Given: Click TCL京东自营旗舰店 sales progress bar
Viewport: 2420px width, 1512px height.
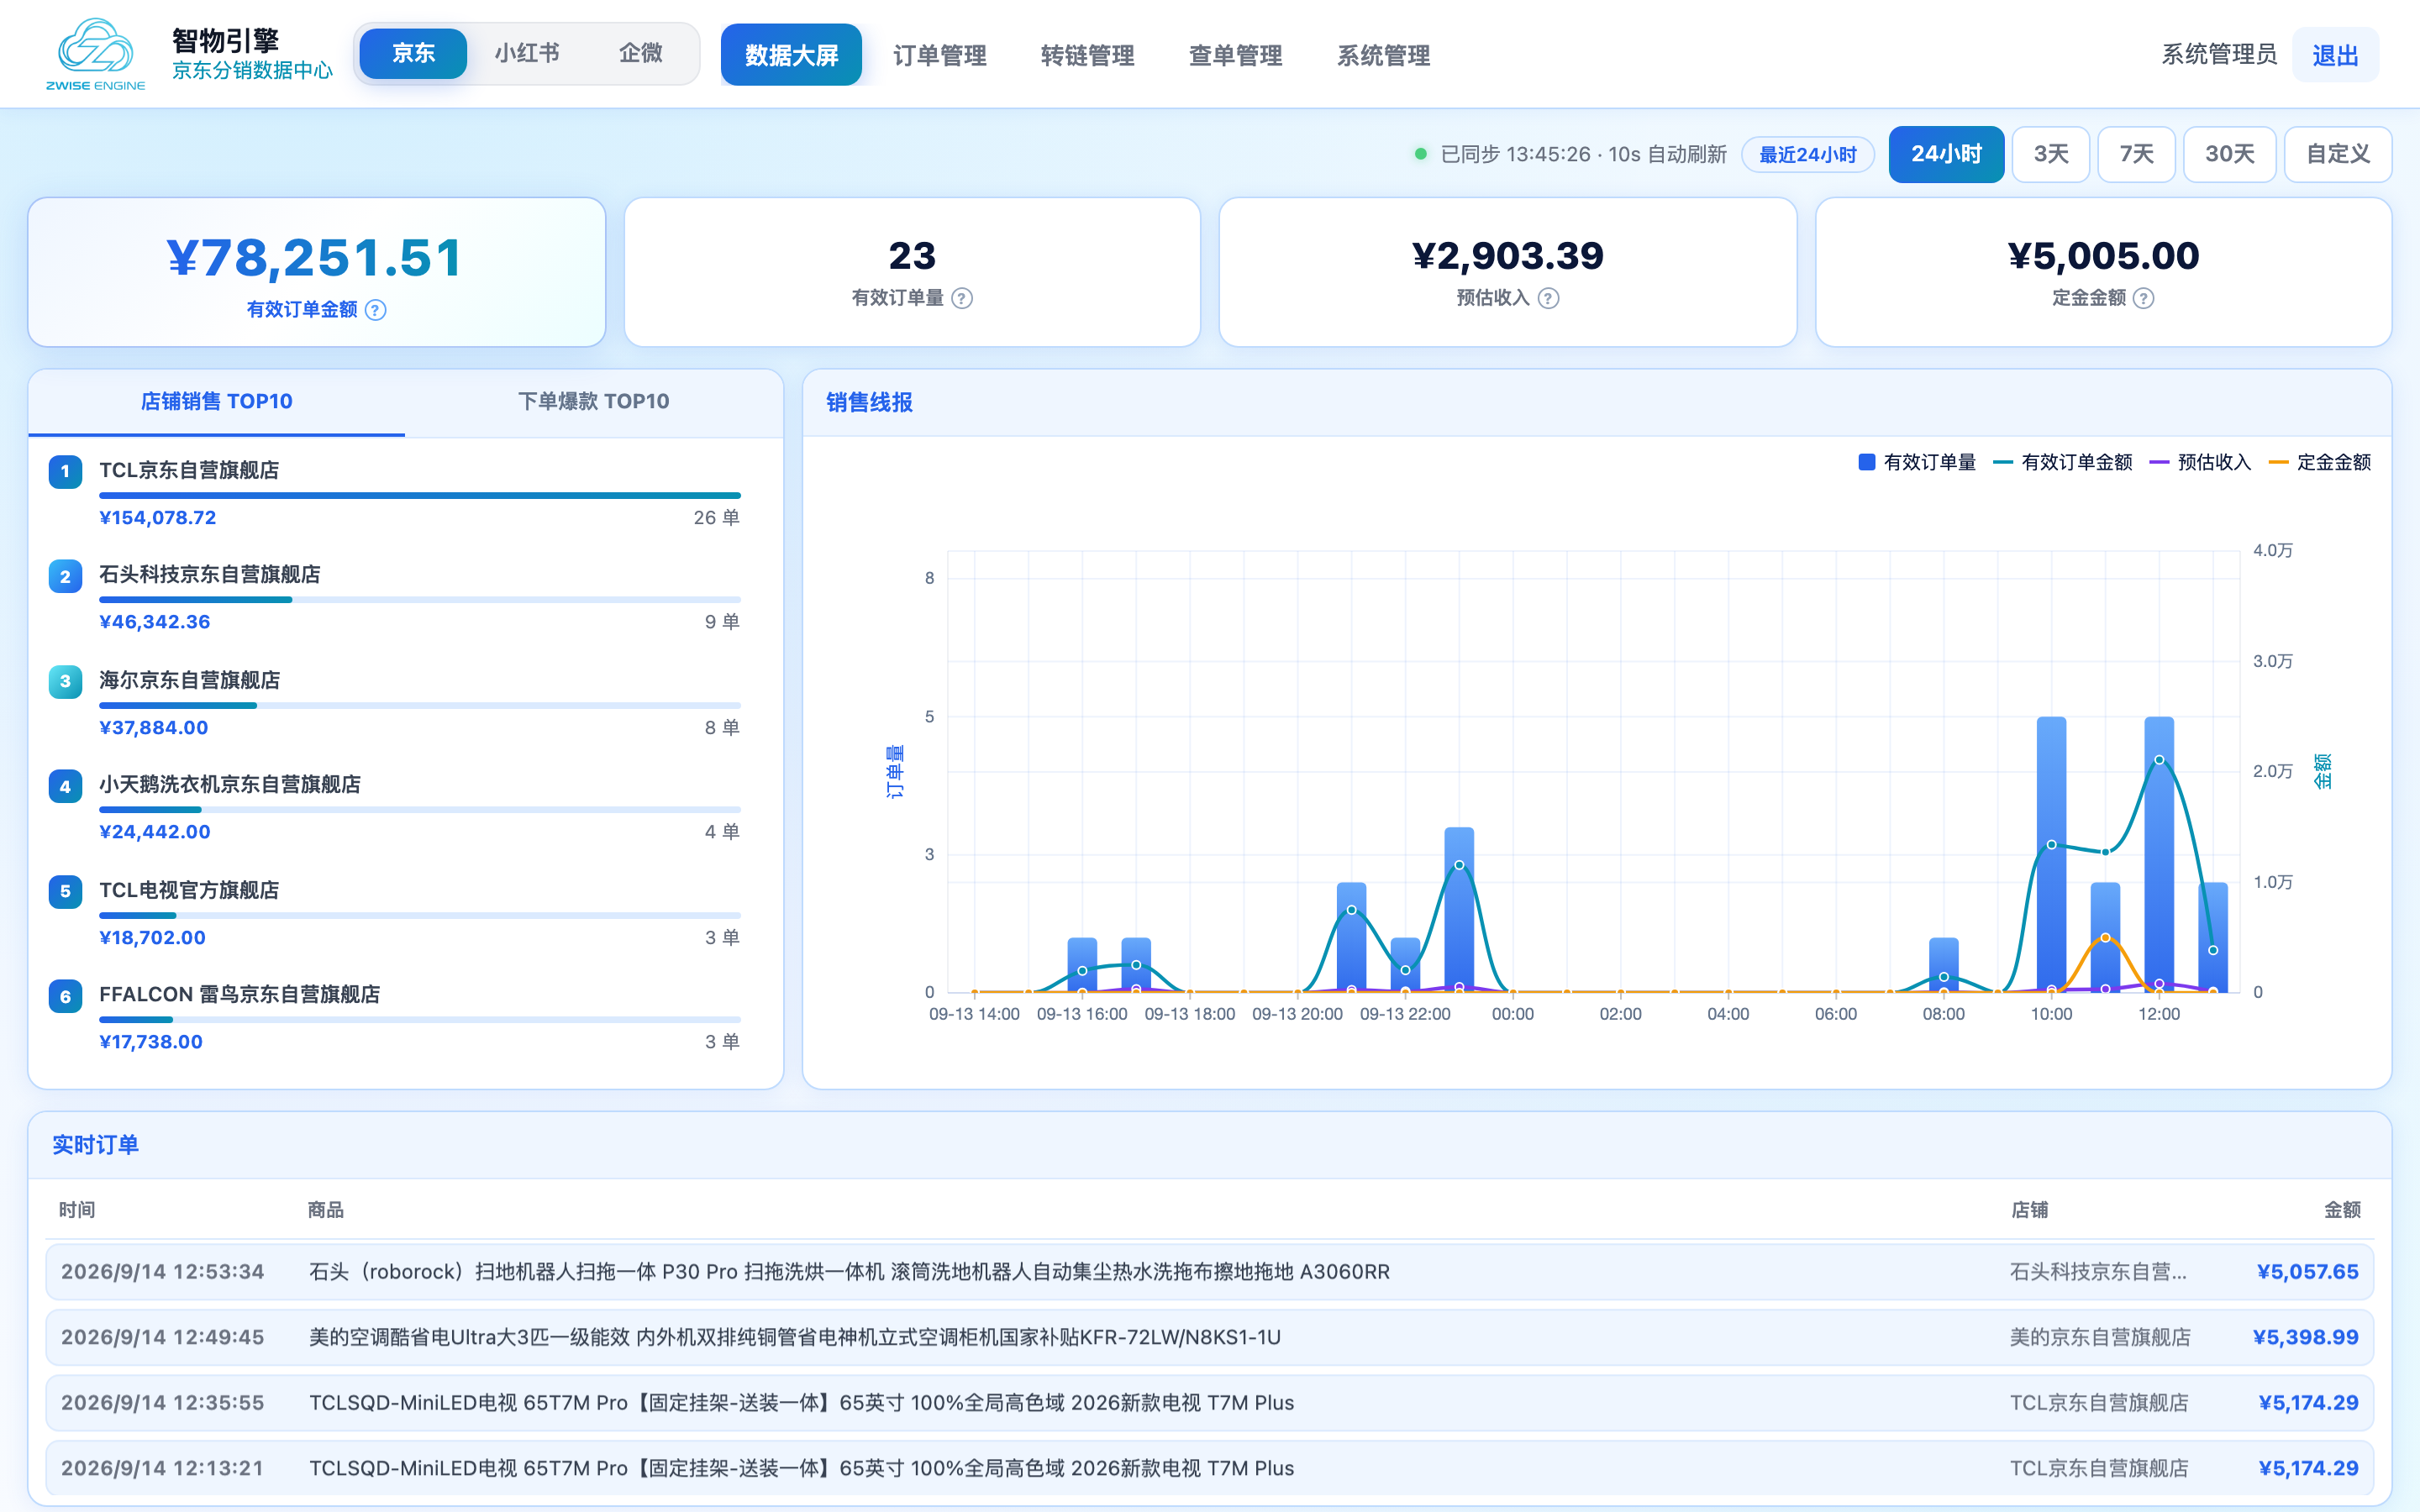Looking at the screenshot, I should pyautogui.click(x=420, y=495).
